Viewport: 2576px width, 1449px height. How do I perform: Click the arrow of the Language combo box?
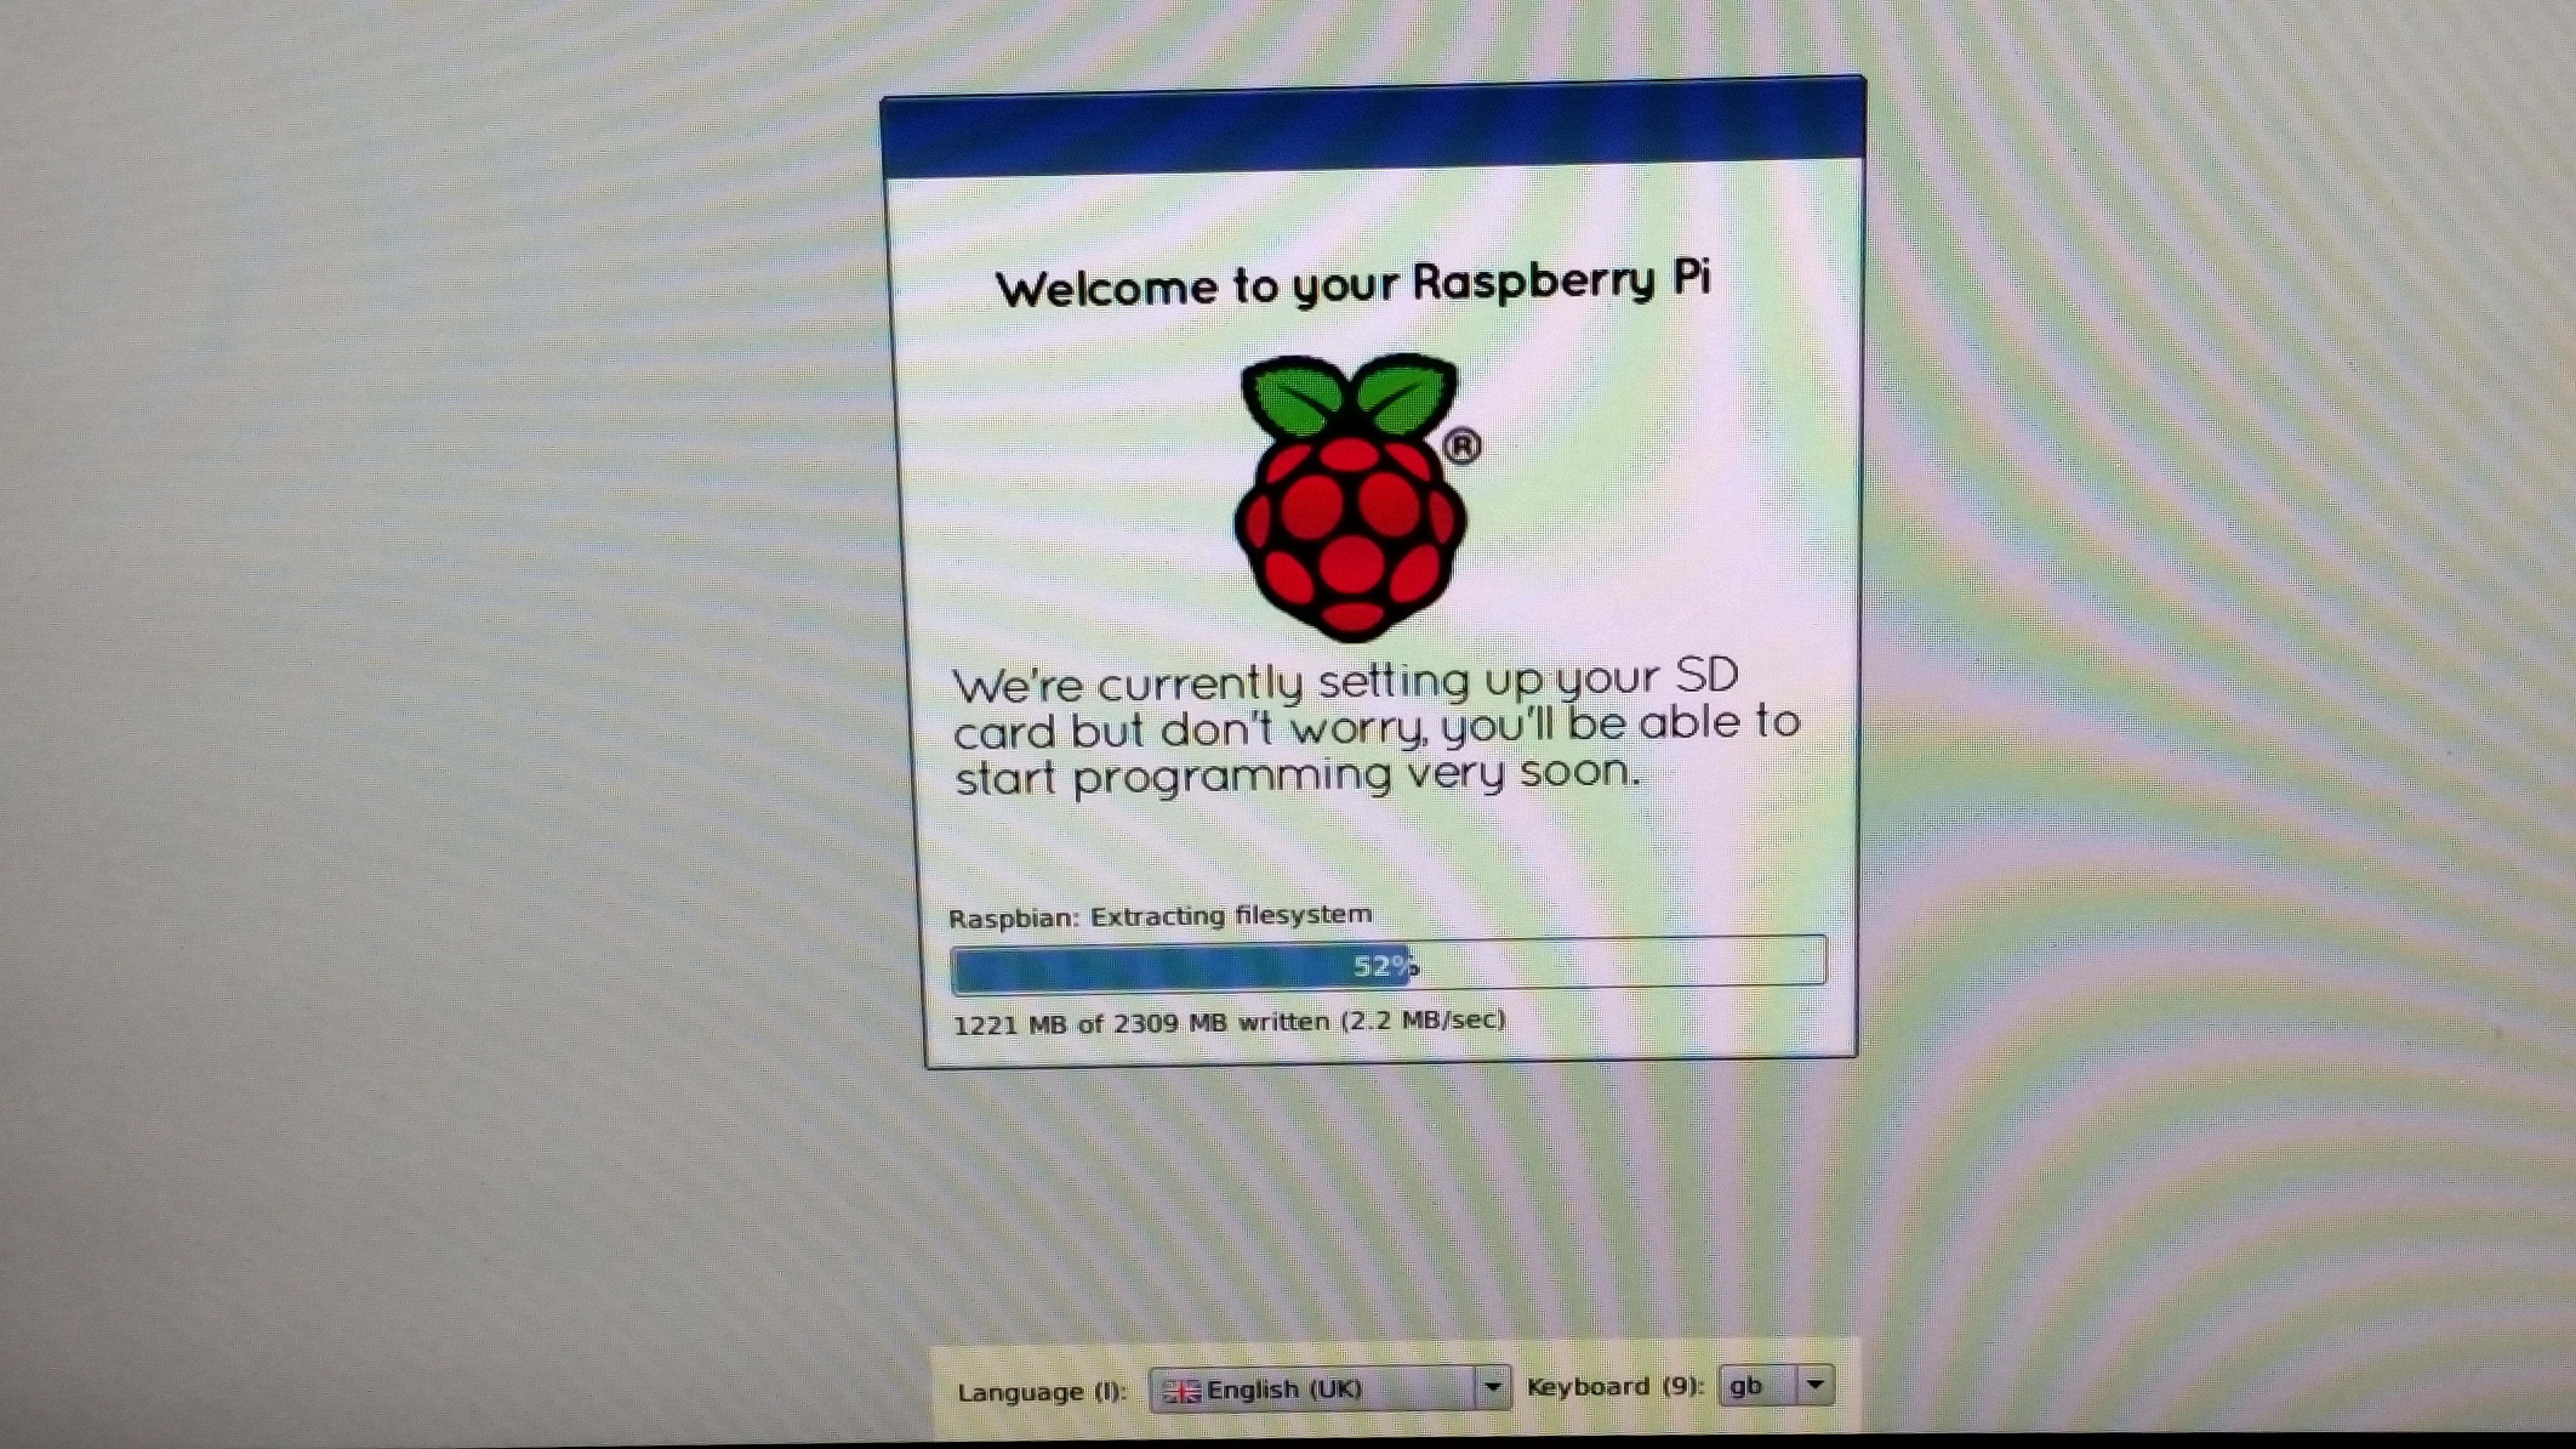[1492, 1388]
